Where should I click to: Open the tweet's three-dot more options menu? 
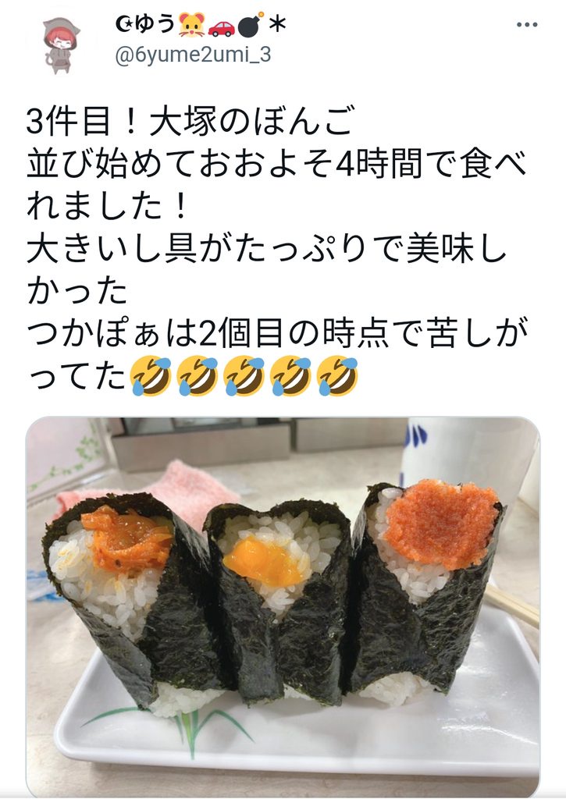527,25
